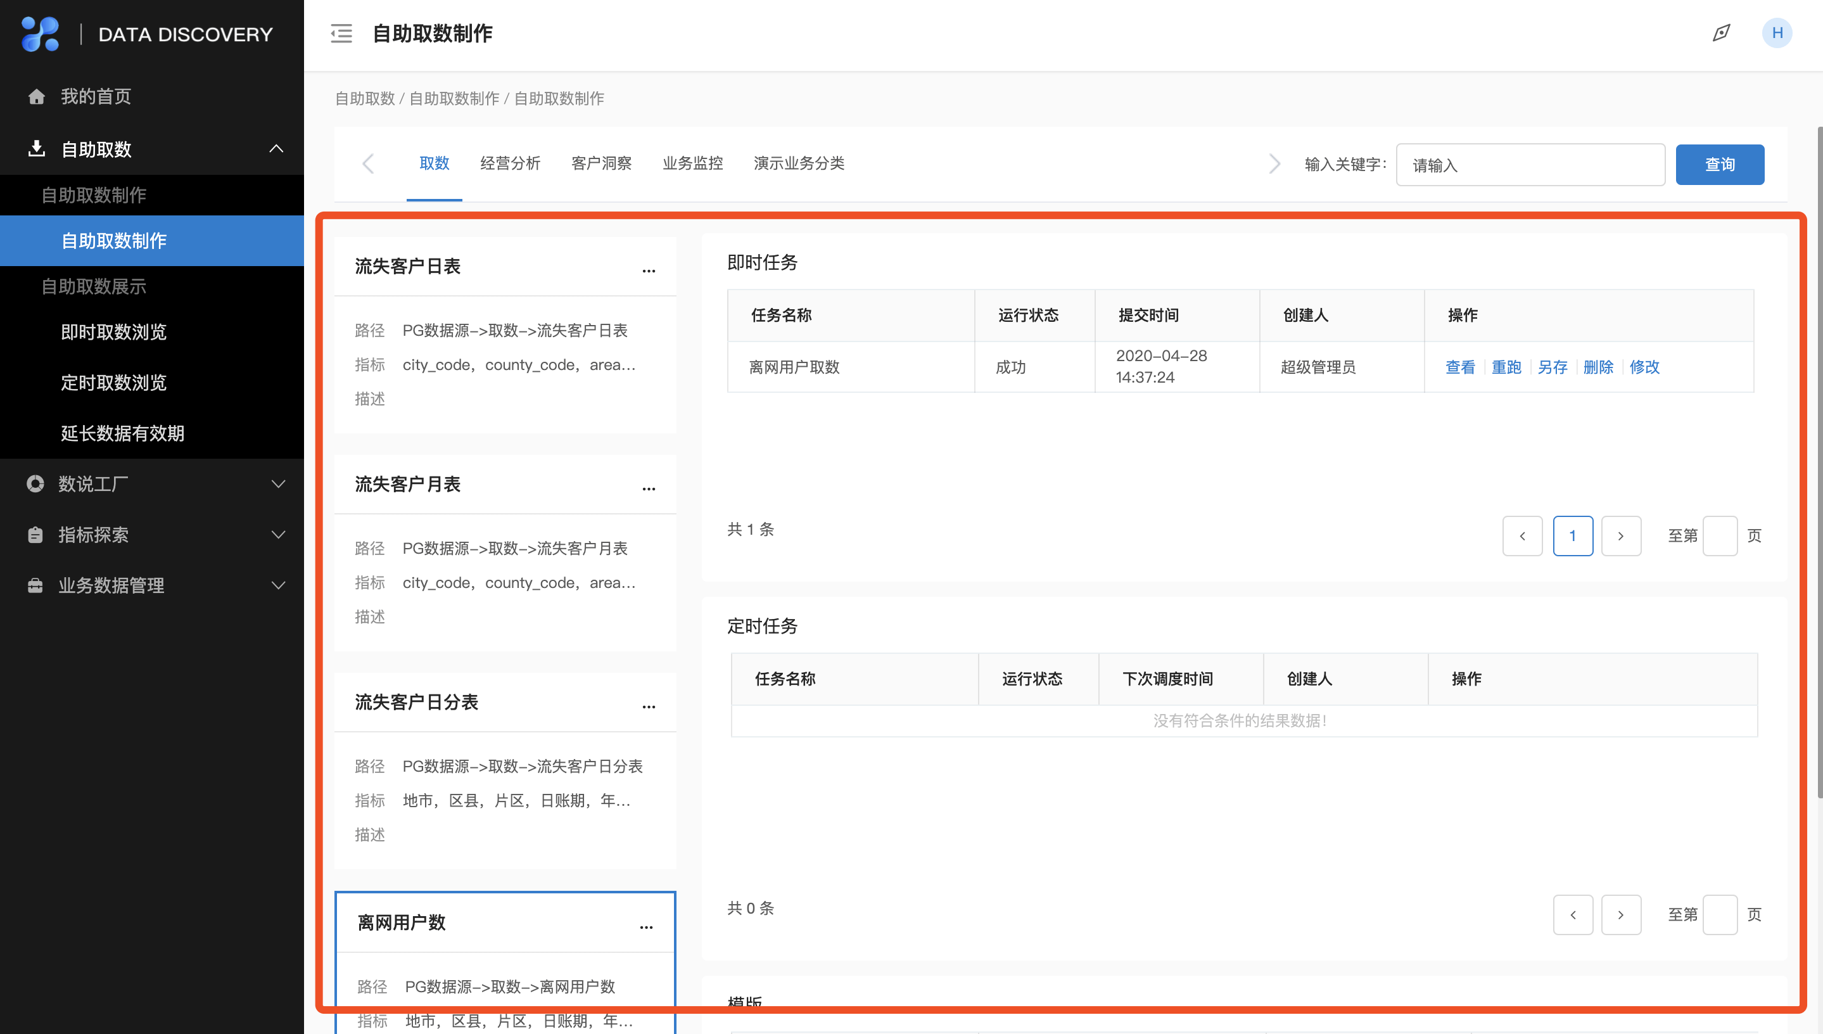Click 重跑 for 离网用户取数 task
This screenshot has width=1823, height=1034.
[1506, 367]
